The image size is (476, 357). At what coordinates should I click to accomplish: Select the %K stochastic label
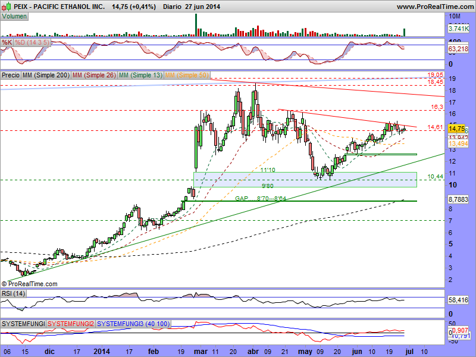click(x=7, y=42)
